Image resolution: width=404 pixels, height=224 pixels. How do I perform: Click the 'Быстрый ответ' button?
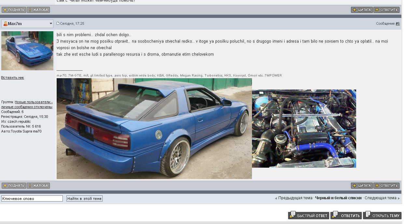[x=308, y=216]
